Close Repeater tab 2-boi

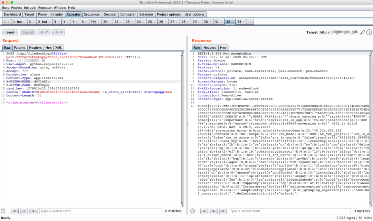coord(49,22)
